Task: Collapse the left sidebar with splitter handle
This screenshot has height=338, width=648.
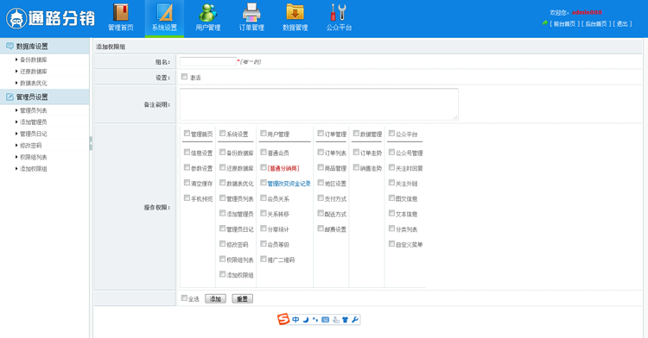Action: [x=91, y=143]
